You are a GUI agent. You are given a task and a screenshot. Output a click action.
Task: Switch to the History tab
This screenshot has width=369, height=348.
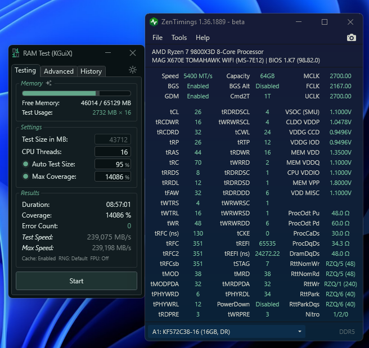[91, 71]
